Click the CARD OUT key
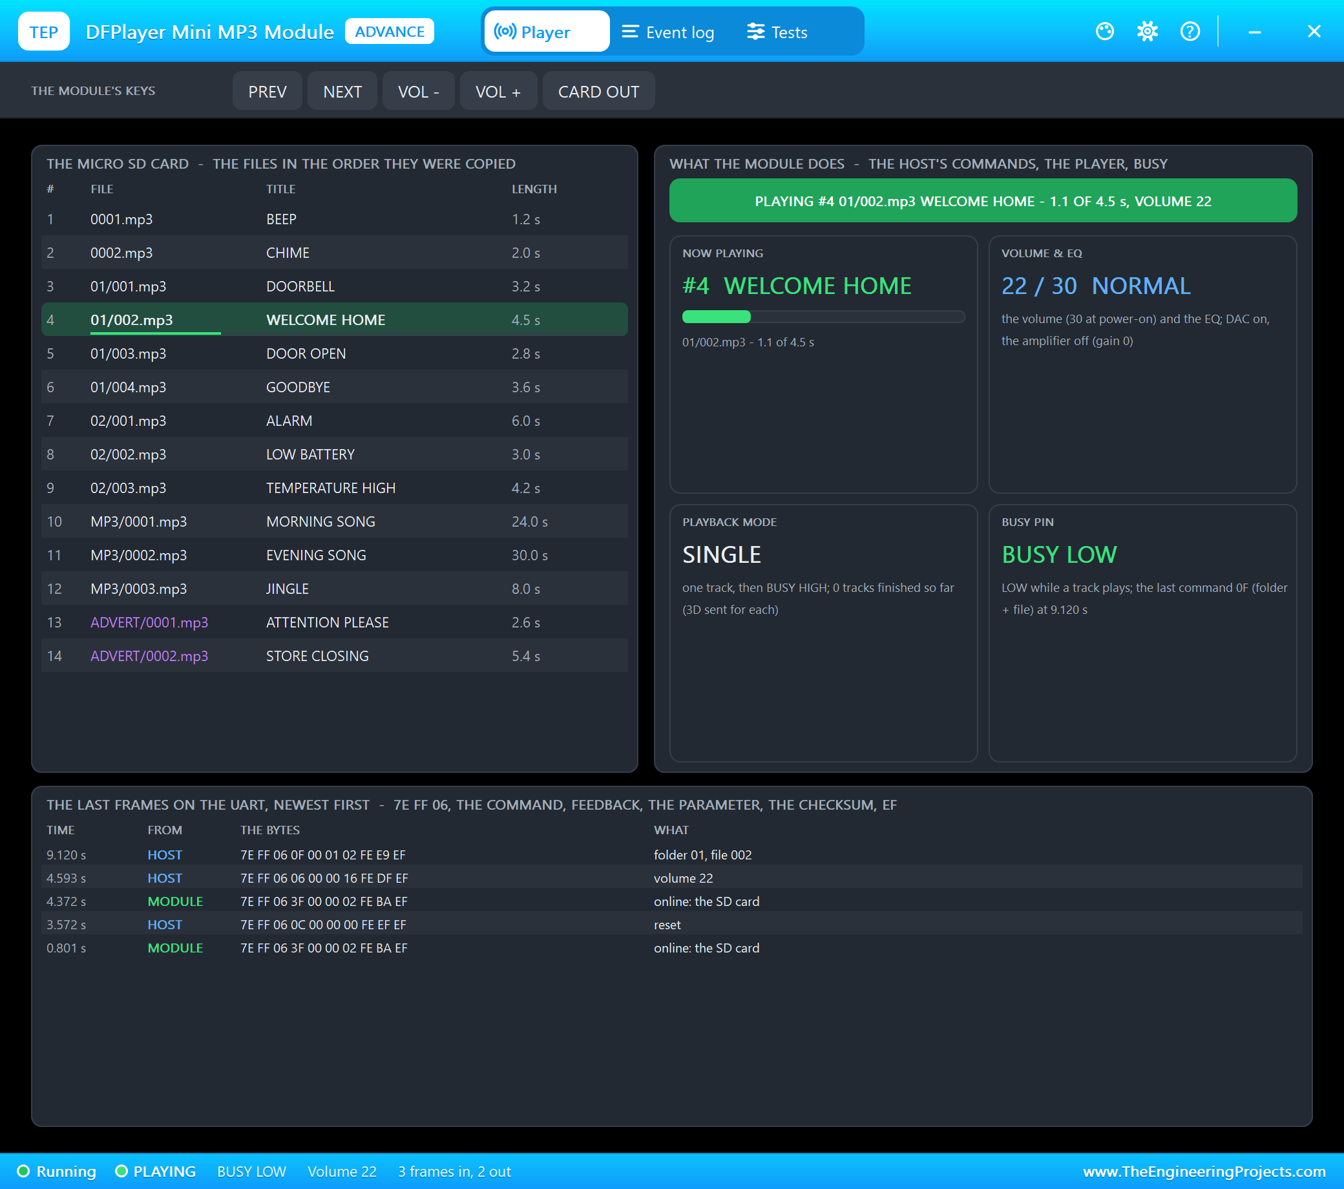The height and width of the screenshot is (1189, 1344). (x=598, y=91)
